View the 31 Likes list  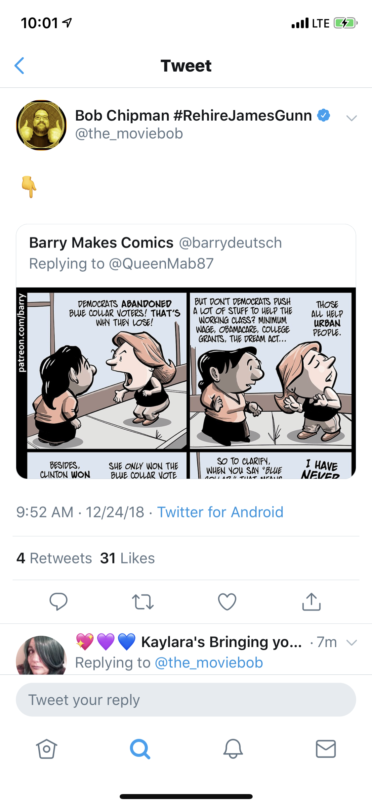point(127,558)
